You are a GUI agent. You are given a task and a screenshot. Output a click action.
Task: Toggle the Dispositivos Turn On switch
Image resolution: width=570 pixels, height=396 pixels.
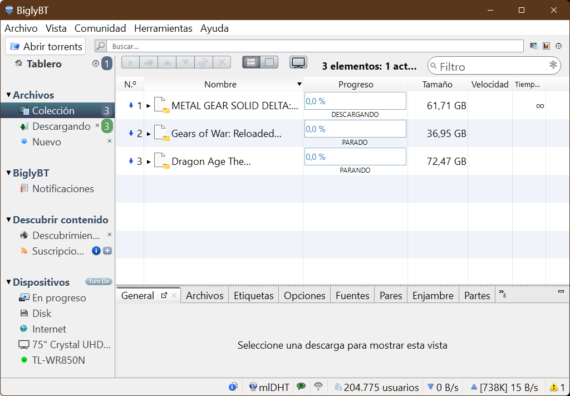[99, 282]
